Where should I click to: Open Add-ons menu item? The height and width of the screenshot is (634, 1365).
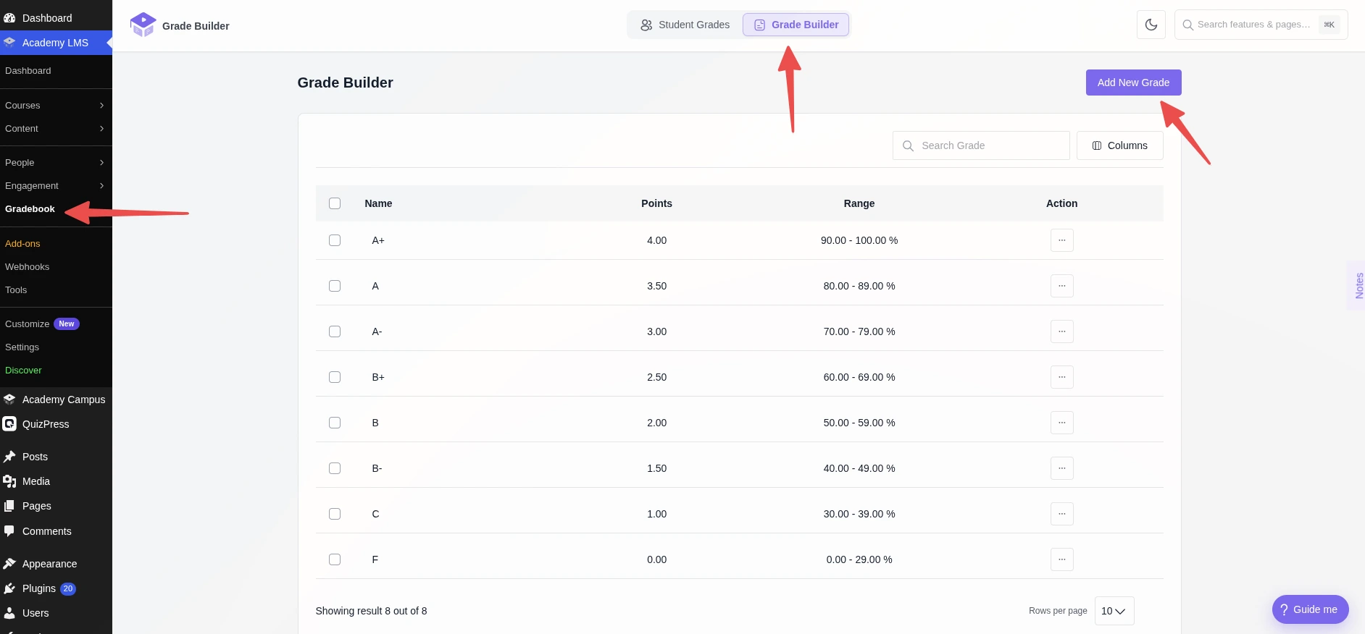(22, 244)
